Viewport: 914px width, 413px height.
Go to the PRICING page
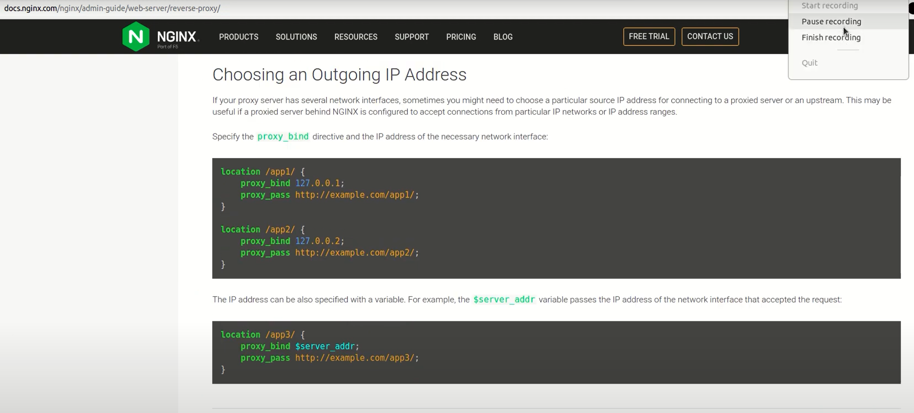click(461, 37)
